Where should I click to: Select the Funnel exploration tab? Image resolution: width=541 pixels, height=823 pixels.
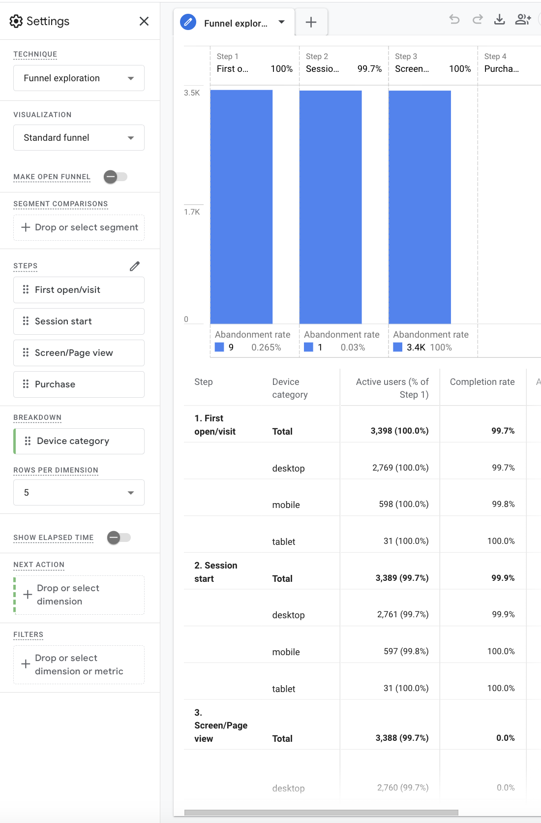pos(235,23)
